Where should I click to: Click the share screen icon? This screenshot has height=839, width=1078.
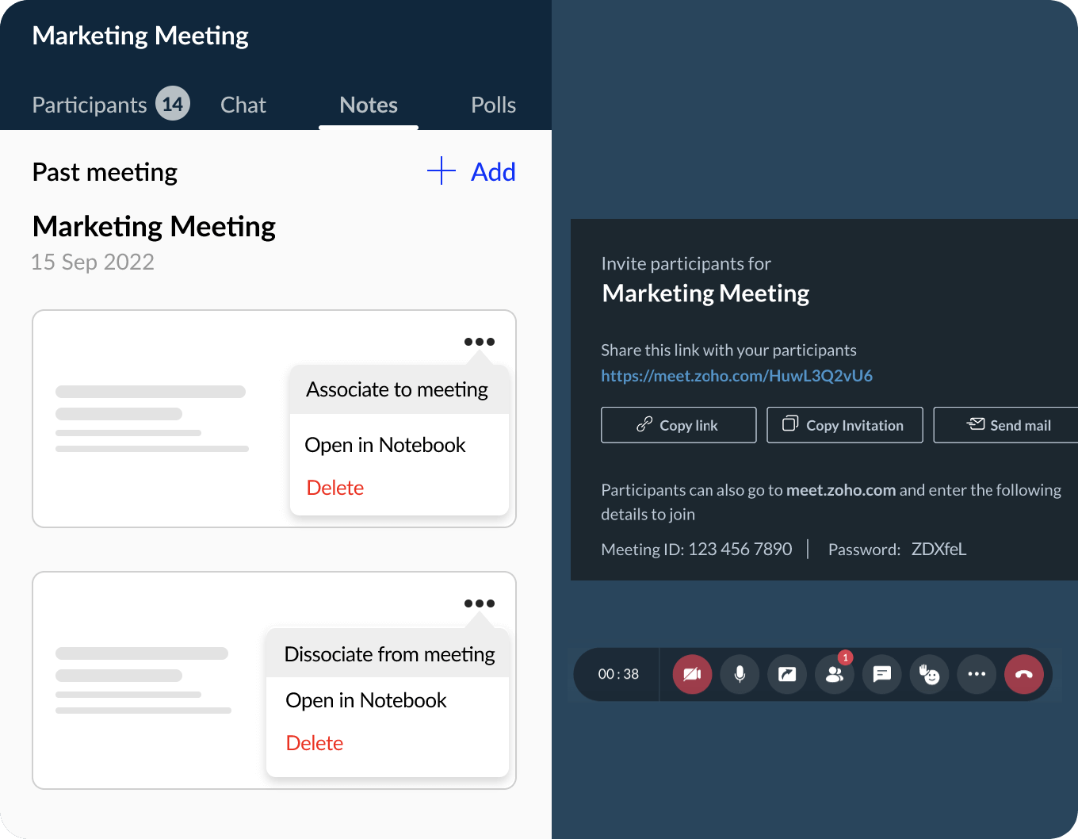coord(787,674)
